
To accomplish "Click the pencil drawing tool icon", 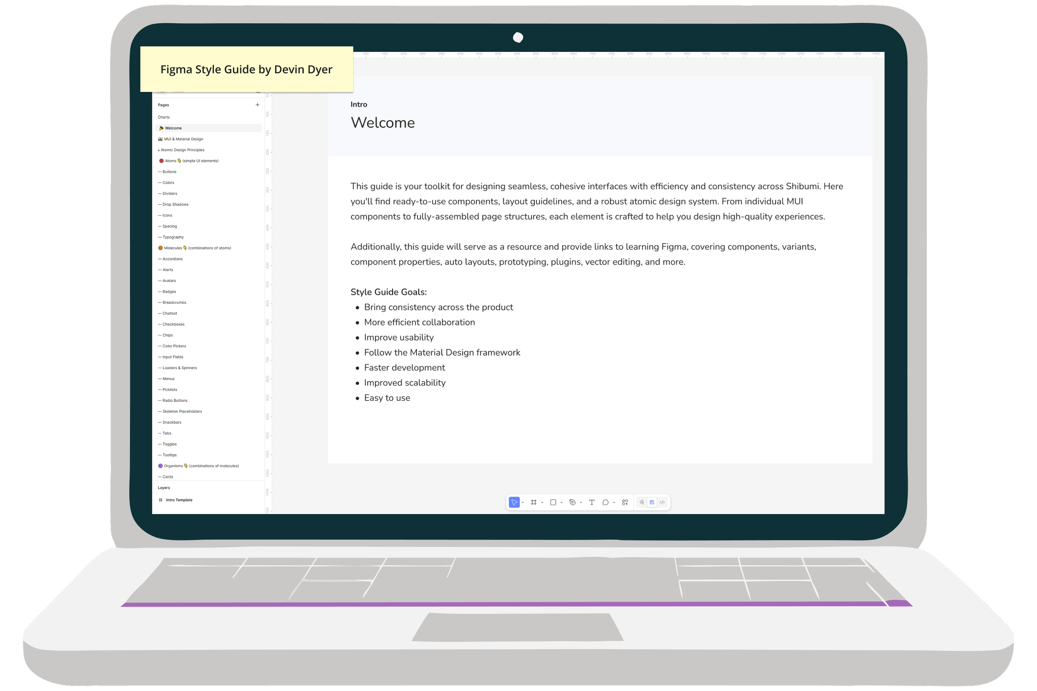I will [x=643, y=502].
